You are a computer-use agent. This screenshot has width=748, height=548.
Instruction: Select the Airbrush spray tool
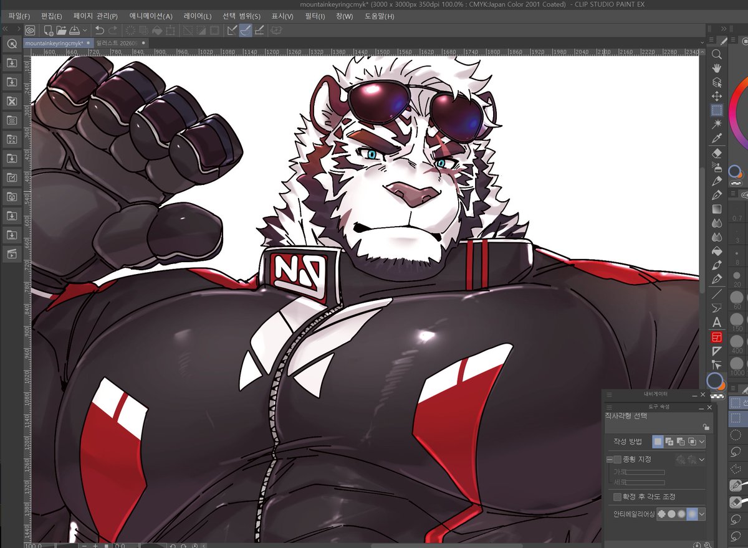pyautogui.click(x=717, y=167)
